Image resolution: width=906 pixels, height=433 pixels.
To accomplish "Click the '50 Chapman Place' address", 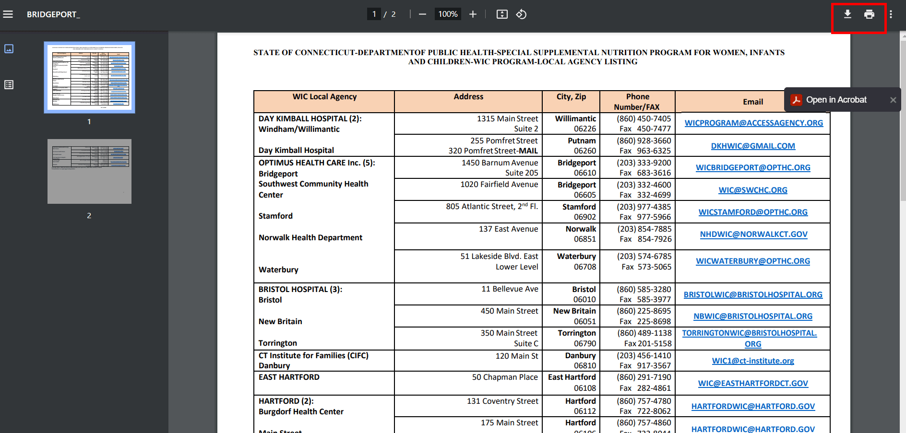I will [x=505, y=377].
